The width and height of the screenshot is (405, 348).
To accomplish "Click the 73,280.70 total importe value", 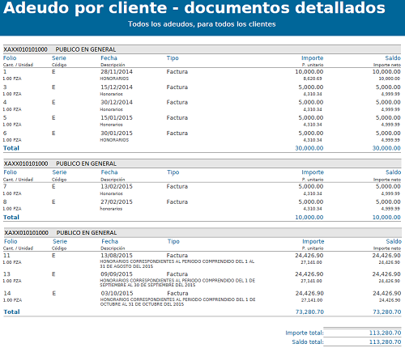I will 309,312.
